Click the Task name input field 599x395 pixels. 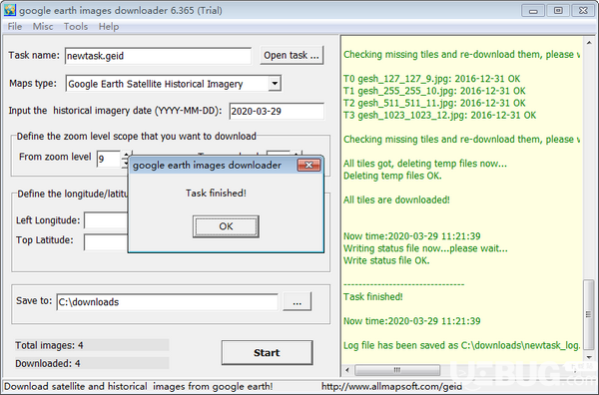tap(158, 56)
